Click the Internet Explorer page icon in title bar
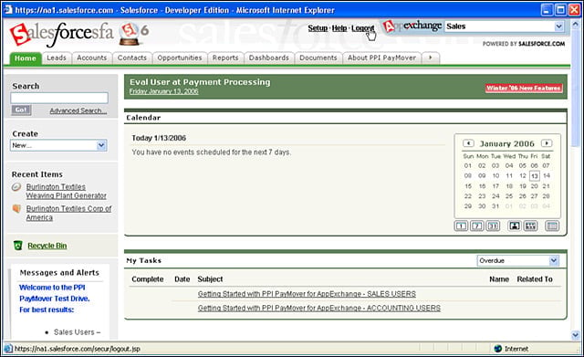 point(8,10)
